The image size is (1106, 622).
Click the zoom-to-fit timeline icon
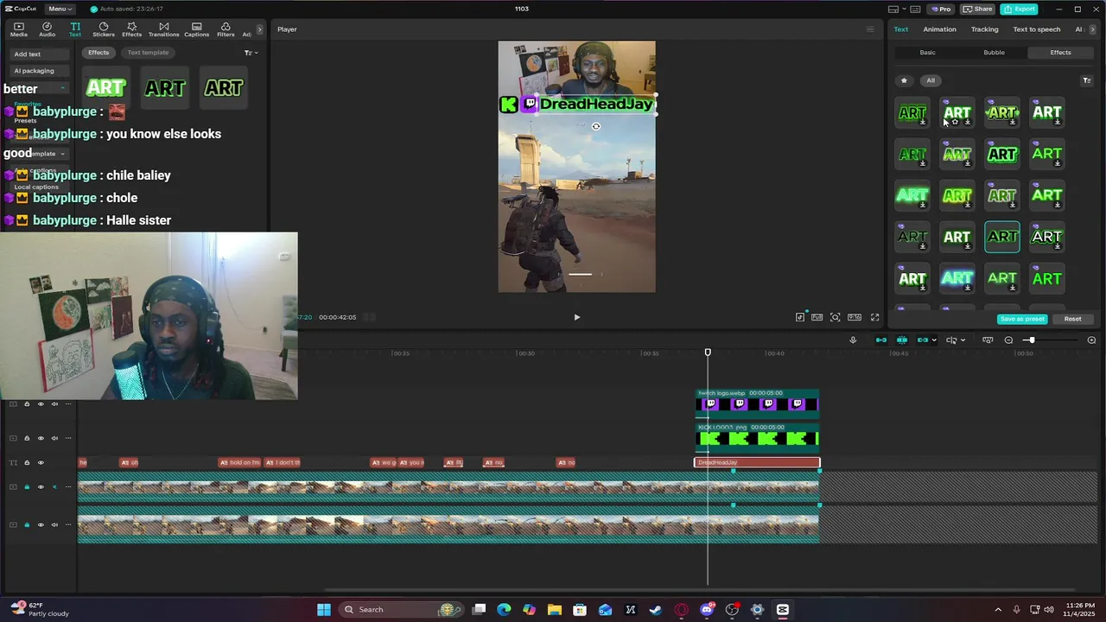pyautogui.click(x=988, y=340)
